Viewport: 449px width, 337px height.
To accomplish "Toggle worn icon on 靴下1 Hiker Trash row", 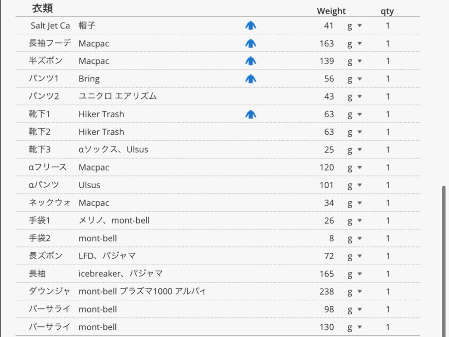I will click(x=250, y=115).
